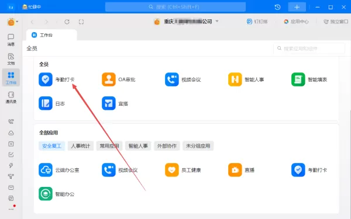Viewport: 351px width, 219px height.
Task: Click the global search box in title bar
Action: click(175, 7)
